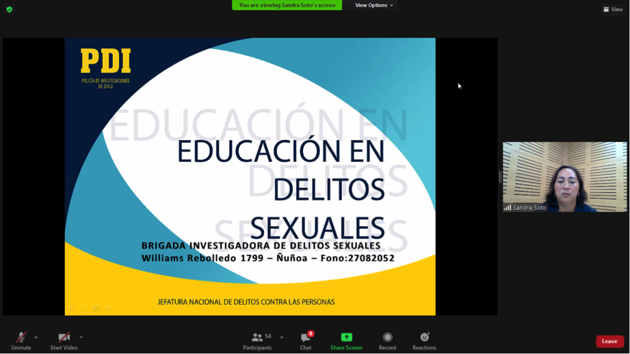Click the PowerPoint next slide arrow
The width and height of the screenshot is (630, 354).
point(108,310)
